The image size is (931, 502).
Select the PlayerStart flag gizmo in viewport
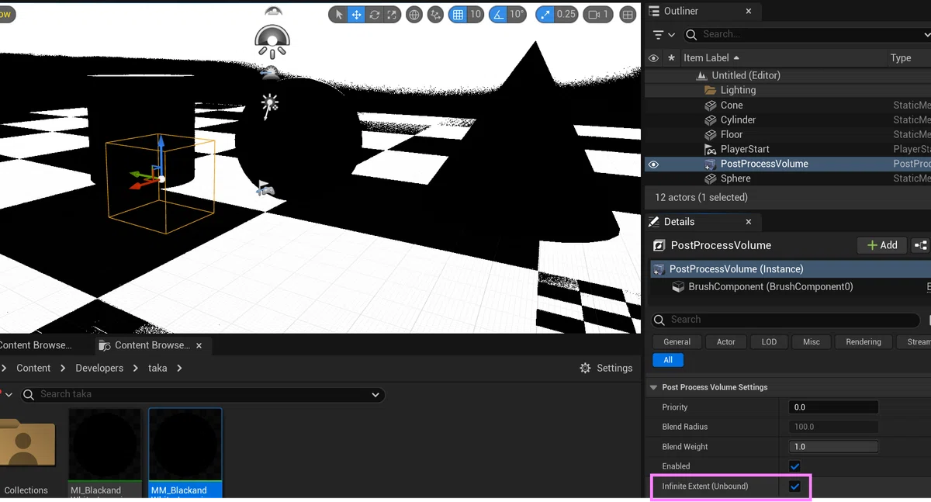[265, 189]
